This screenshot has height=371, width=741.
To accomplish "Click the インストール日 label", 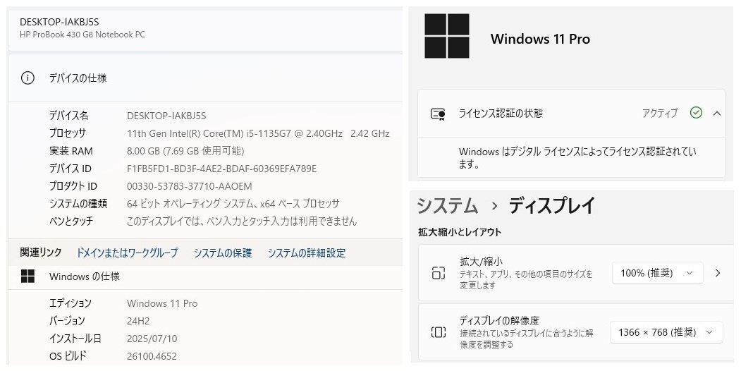I will tap(75, 339).
